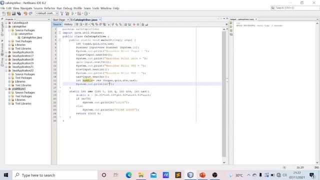The width and height of the screenshot is (320, 180).
Task: Click the Comment lines icon
Action: click(142, 24)
